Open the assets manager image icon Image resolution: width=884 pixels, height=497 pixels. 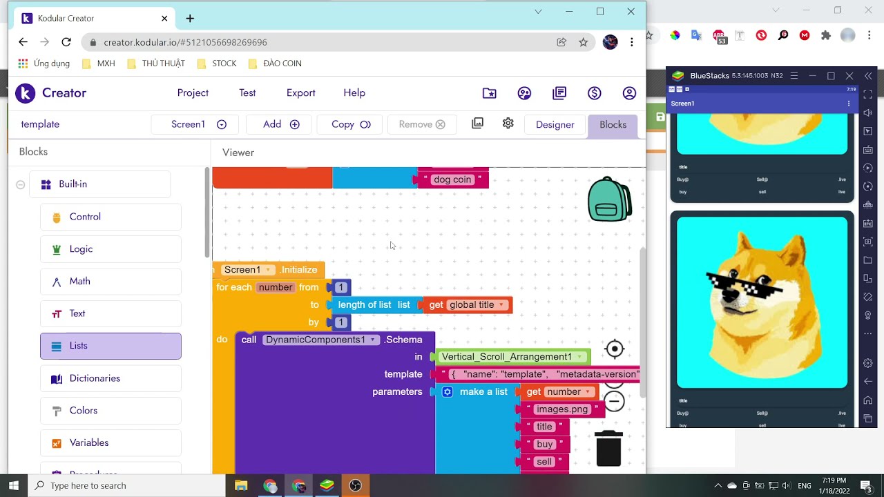pyautogui.click(x=477, y=124)
